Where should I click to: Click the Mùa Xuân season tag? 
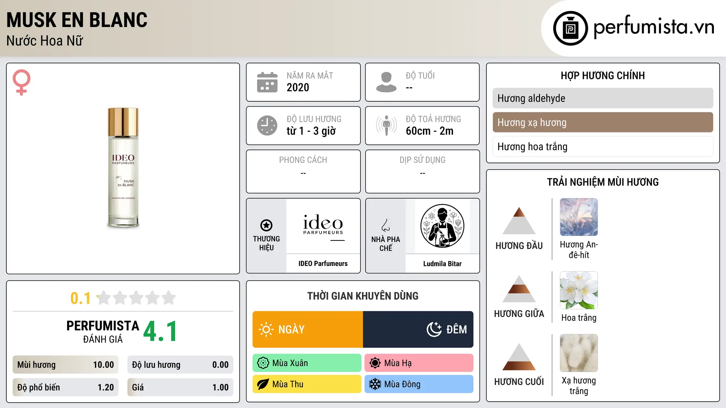click(x=307, y=363)
